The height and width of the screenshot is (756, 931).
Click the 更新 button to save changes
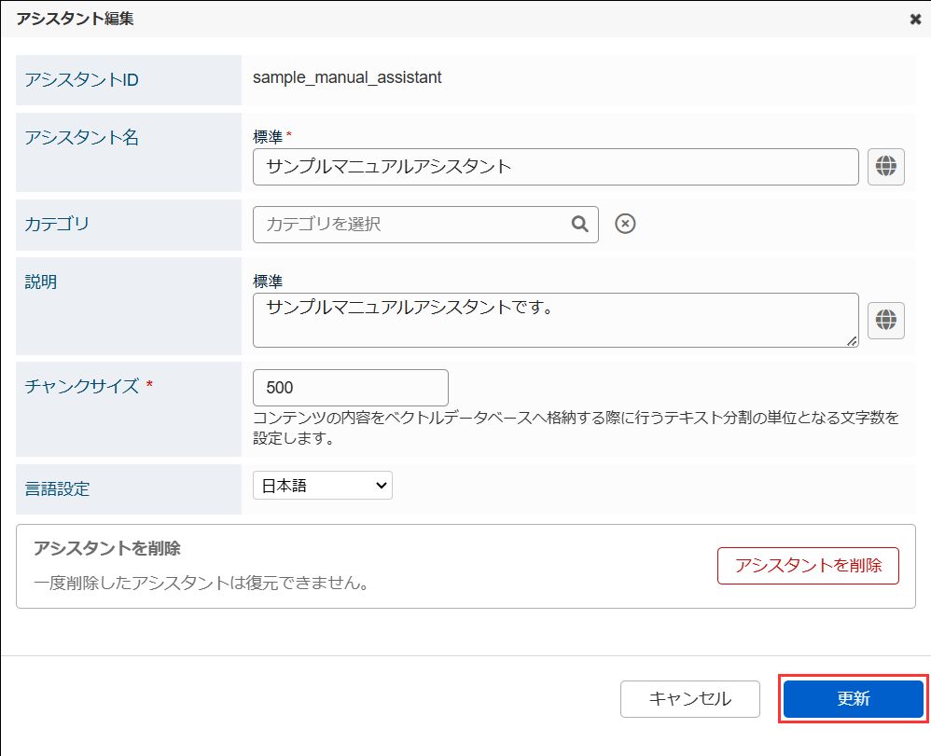click(x=853, y=698)
